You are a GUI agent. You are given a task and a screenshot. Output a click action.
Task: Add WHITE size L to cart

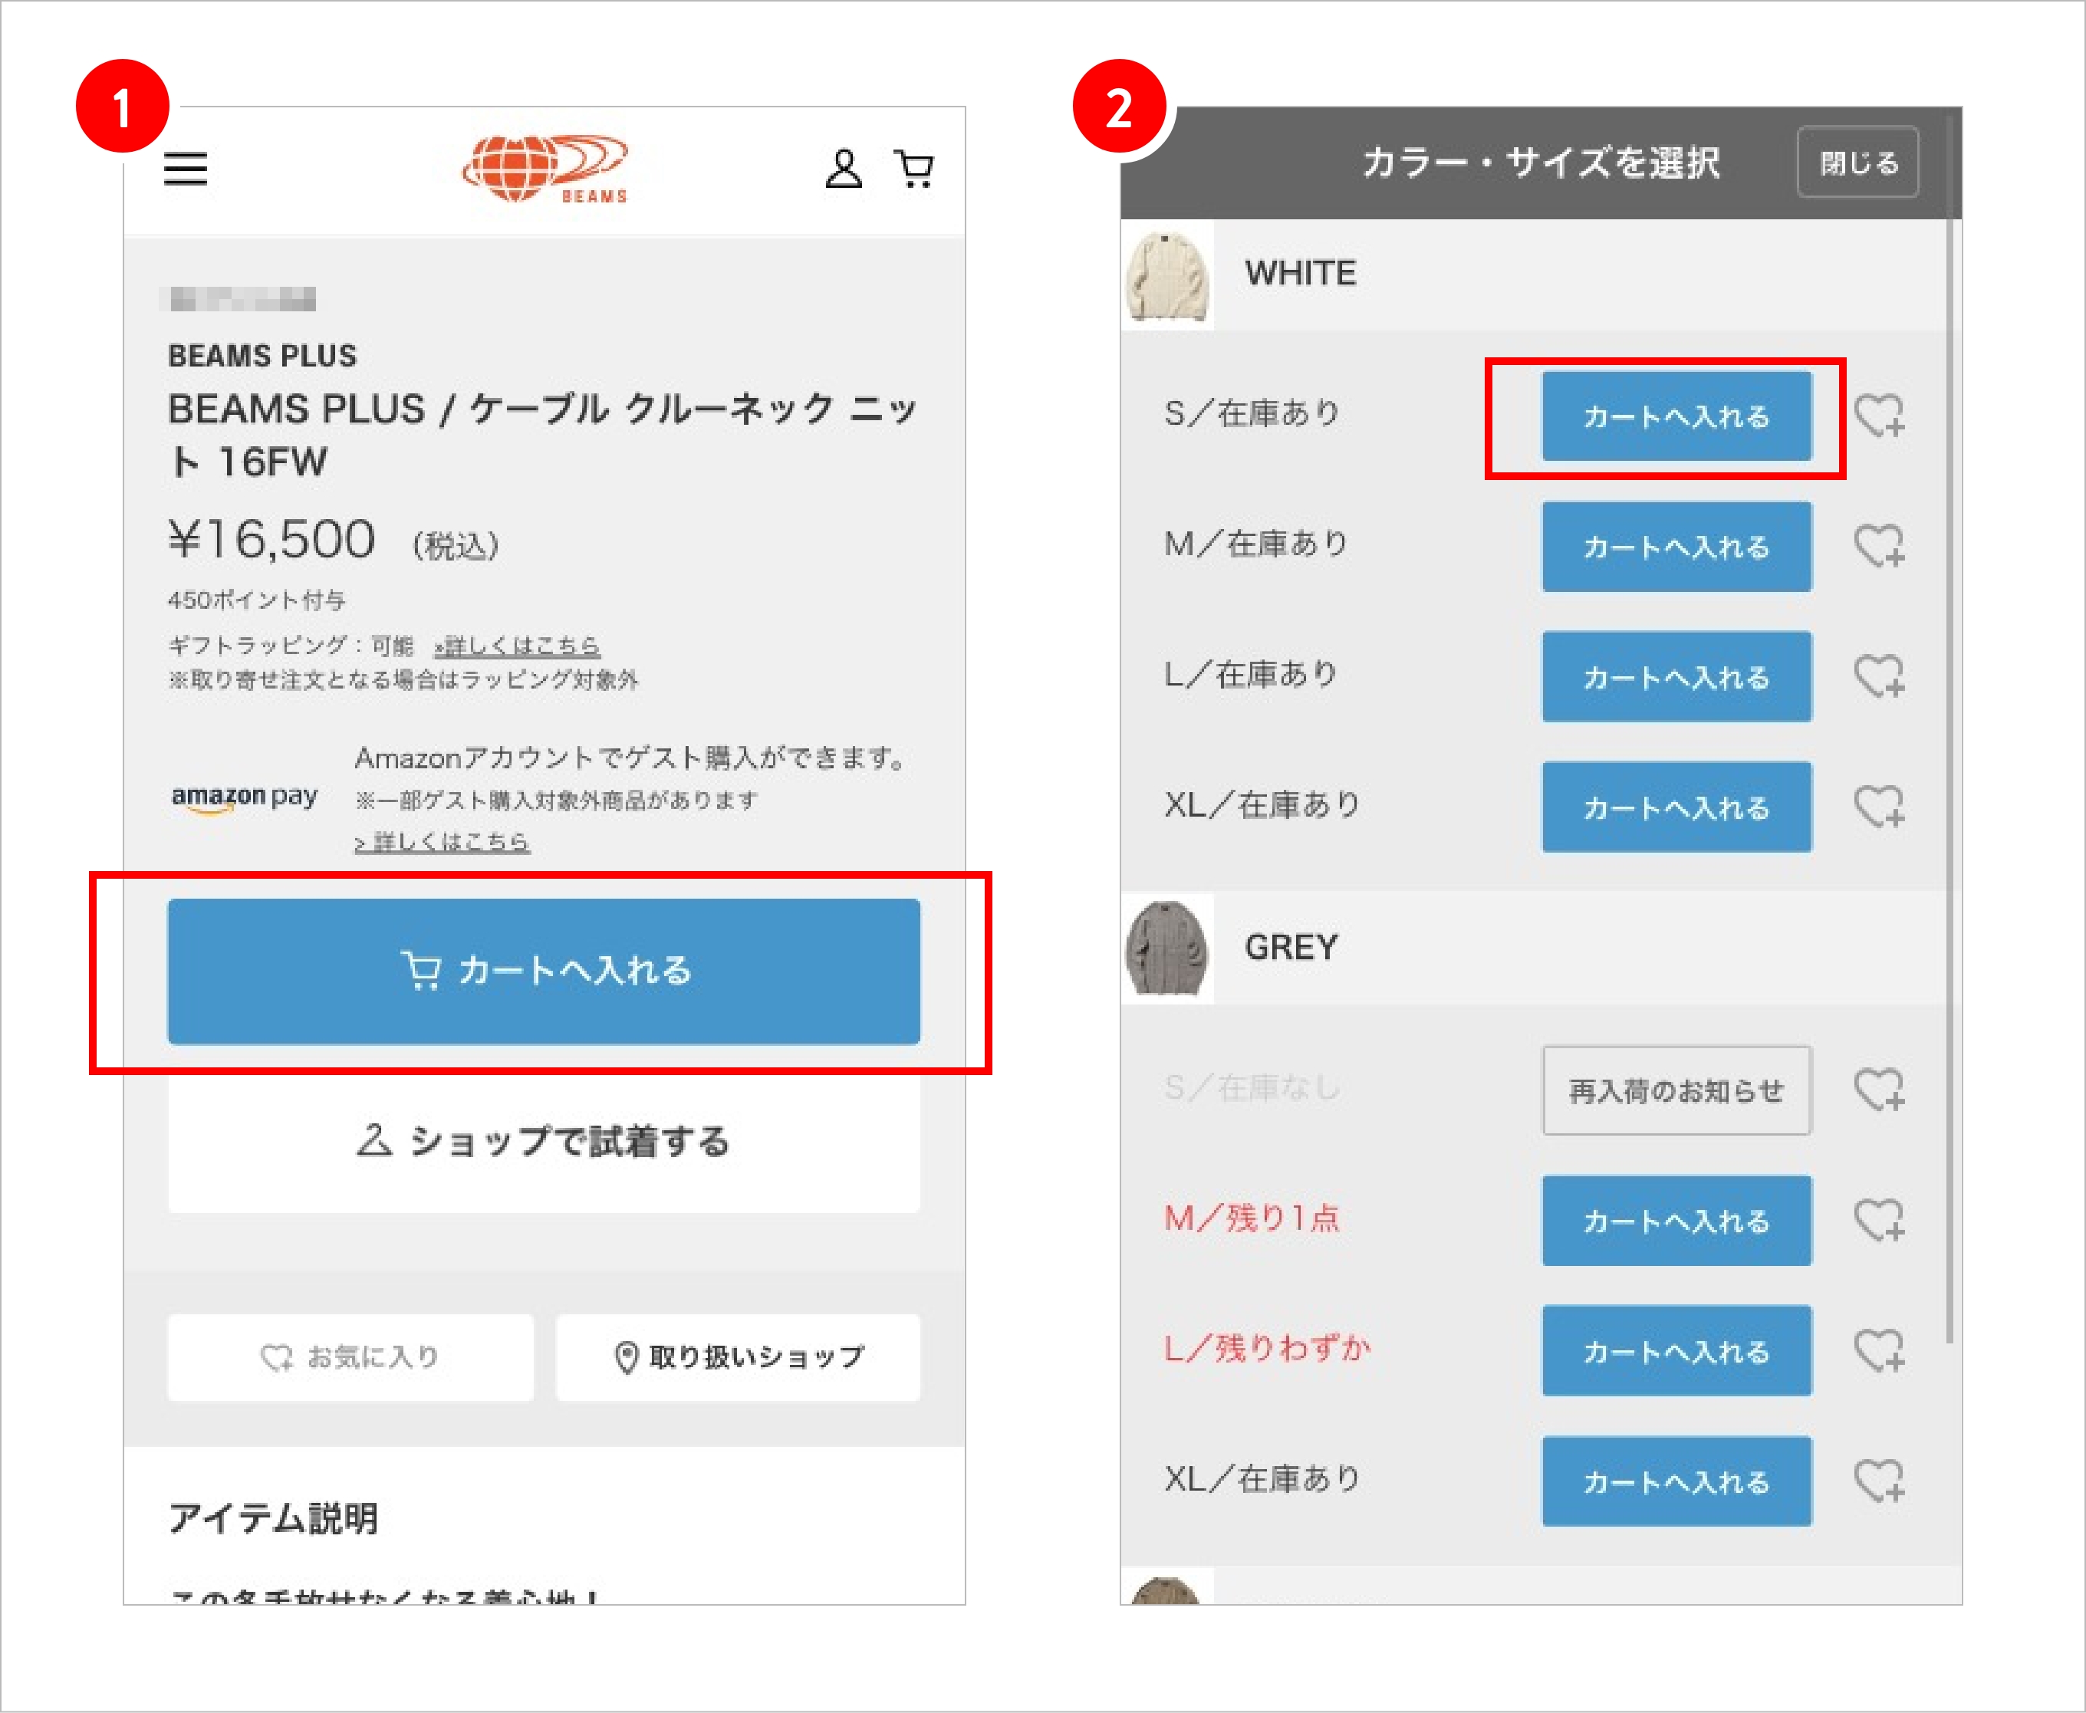tap(1676, 677)
